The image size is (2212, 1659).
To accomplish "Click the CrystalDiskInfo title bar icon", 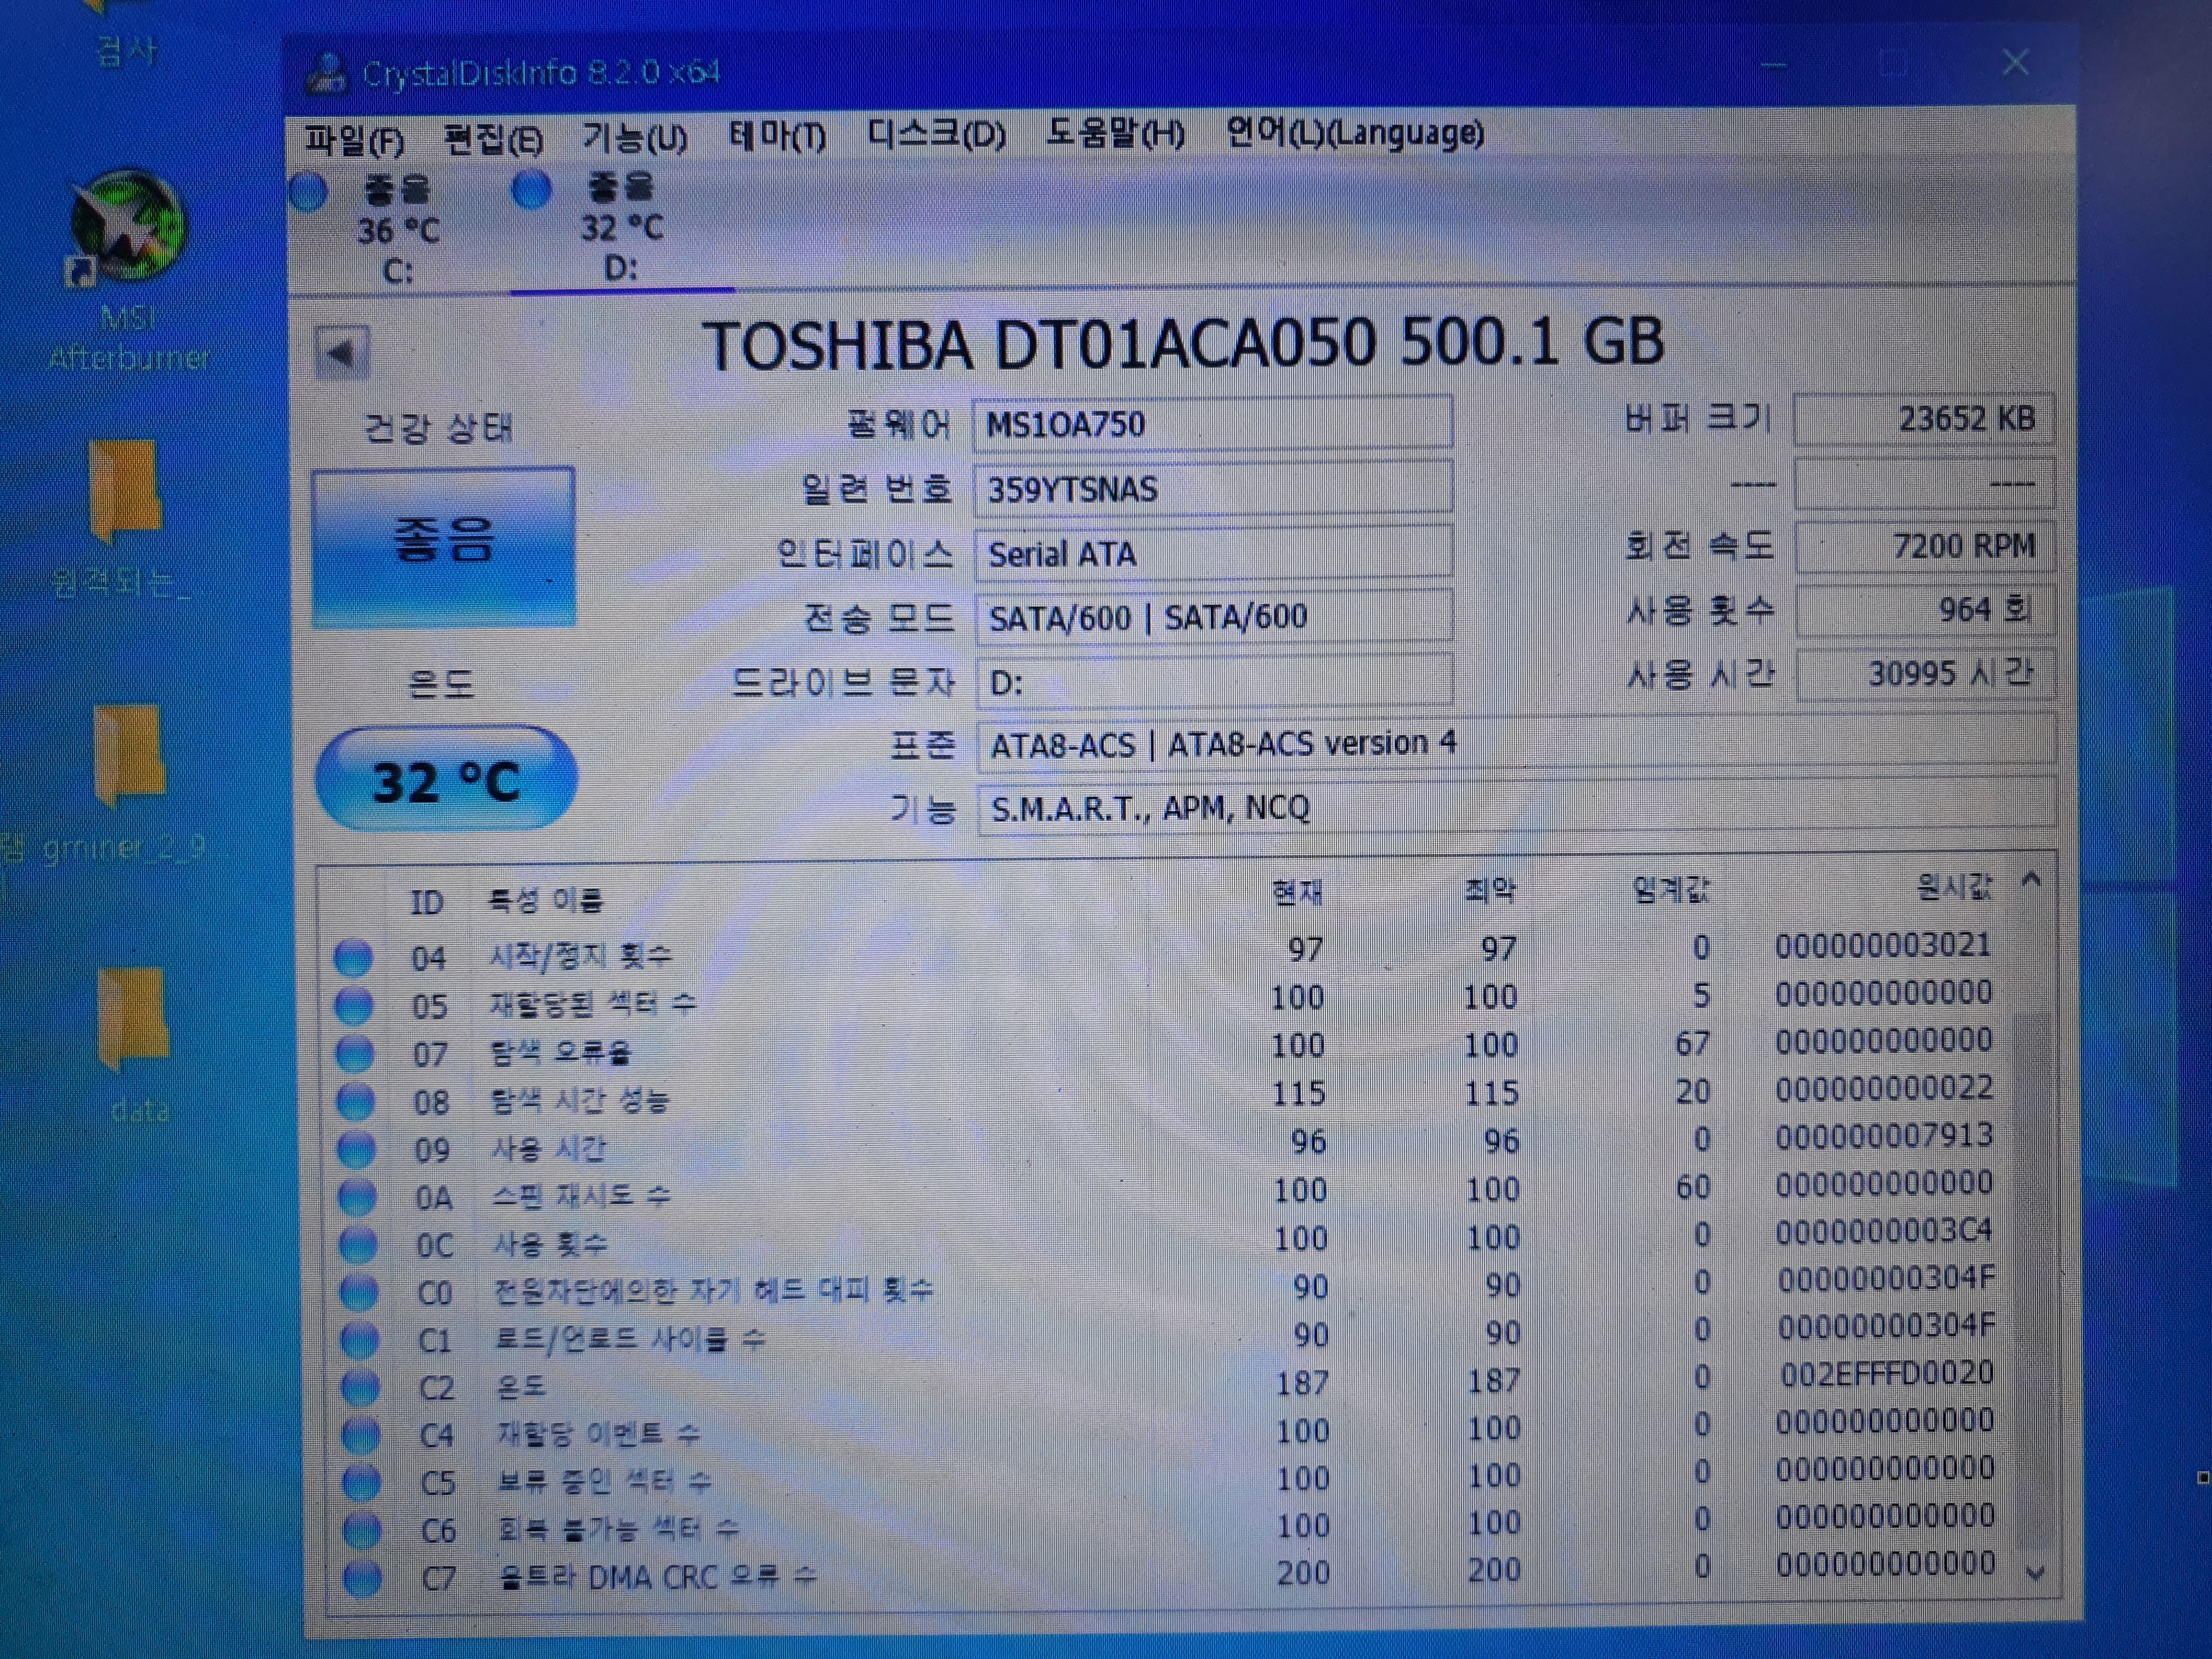I will (x=326, y=74).
